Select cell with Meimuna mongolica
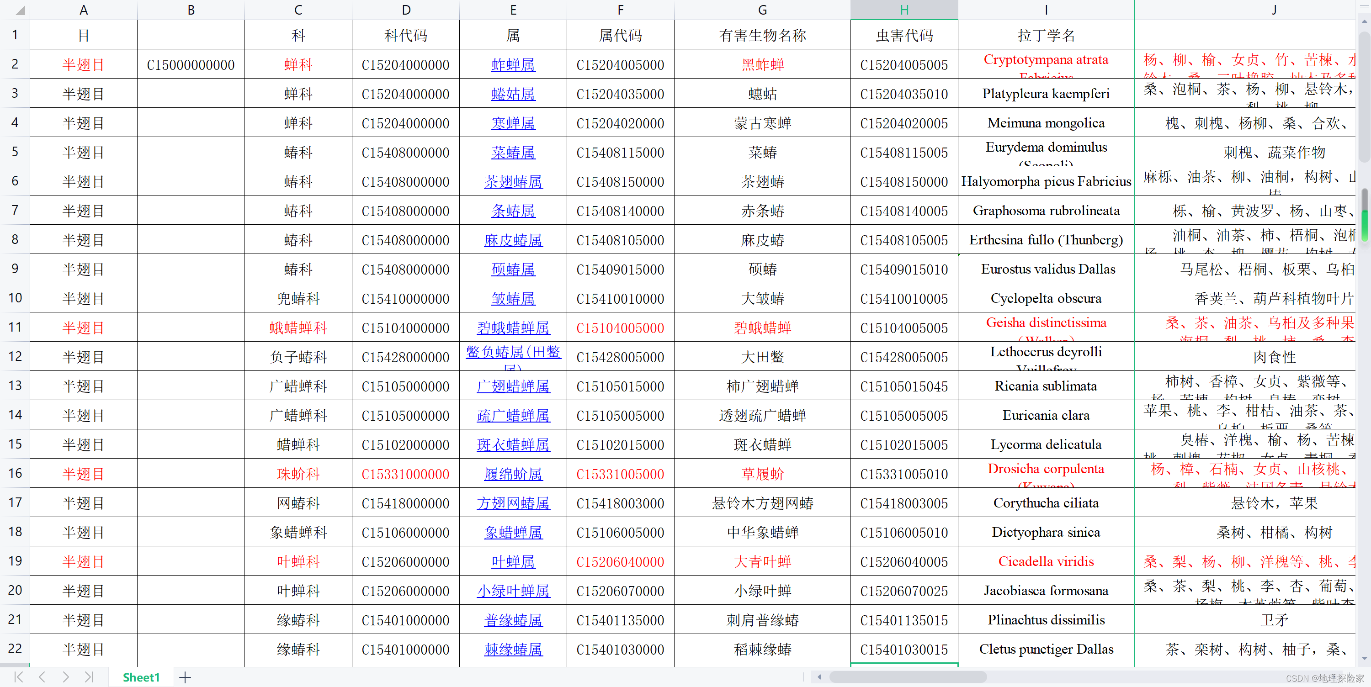The width and height of the screenshot is (1371, 687). point(1046,123)
